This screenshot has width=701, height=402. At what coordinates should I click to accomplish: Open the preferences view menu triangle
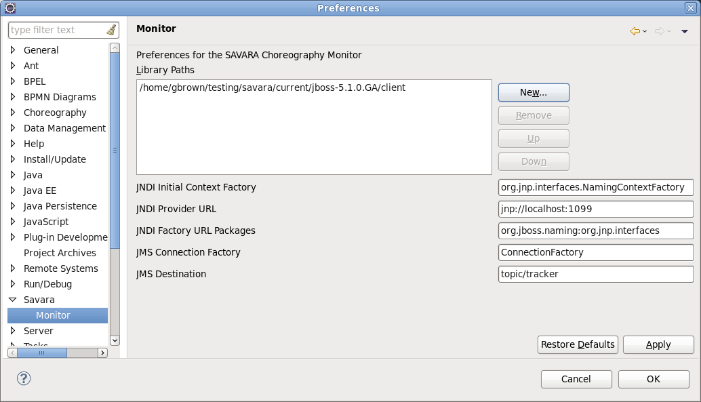coord(685,31)
